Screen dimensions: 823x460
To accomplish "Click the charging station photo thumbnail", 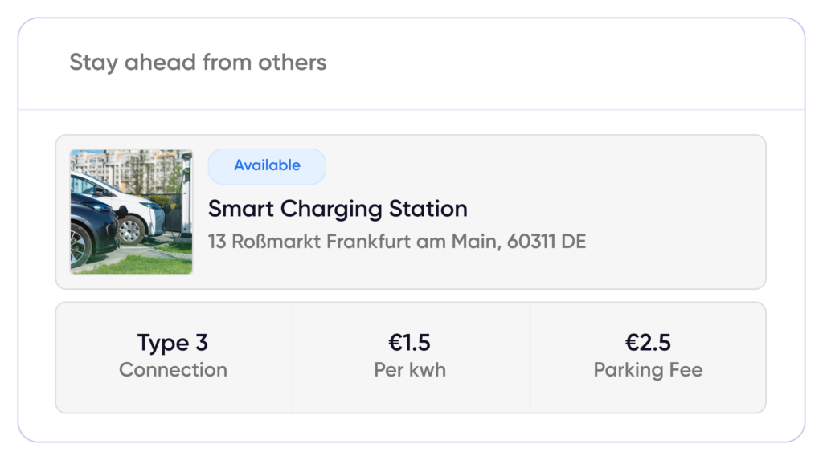I will pos(131,212).
